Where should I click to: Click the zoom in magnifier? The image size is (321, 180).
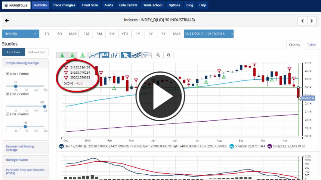158,55
